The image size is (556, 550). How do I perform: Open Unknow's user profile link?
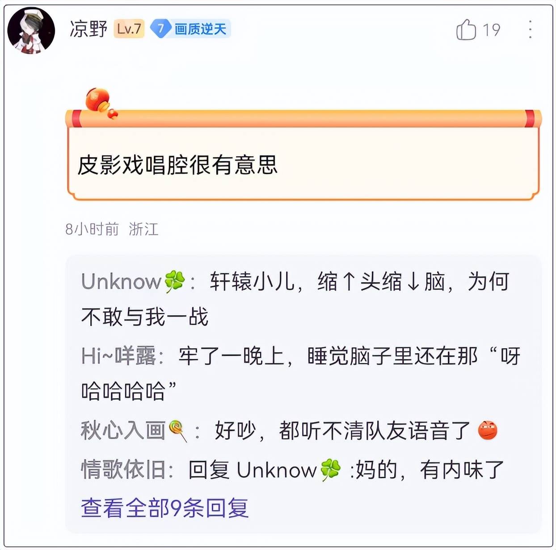coord(133,282)
